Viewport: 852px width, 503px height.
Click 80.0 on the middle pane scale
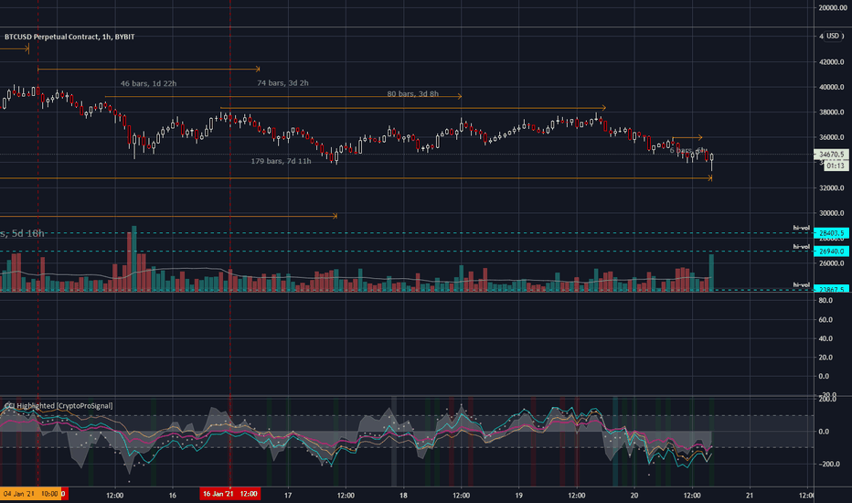[x=825, y=301]
